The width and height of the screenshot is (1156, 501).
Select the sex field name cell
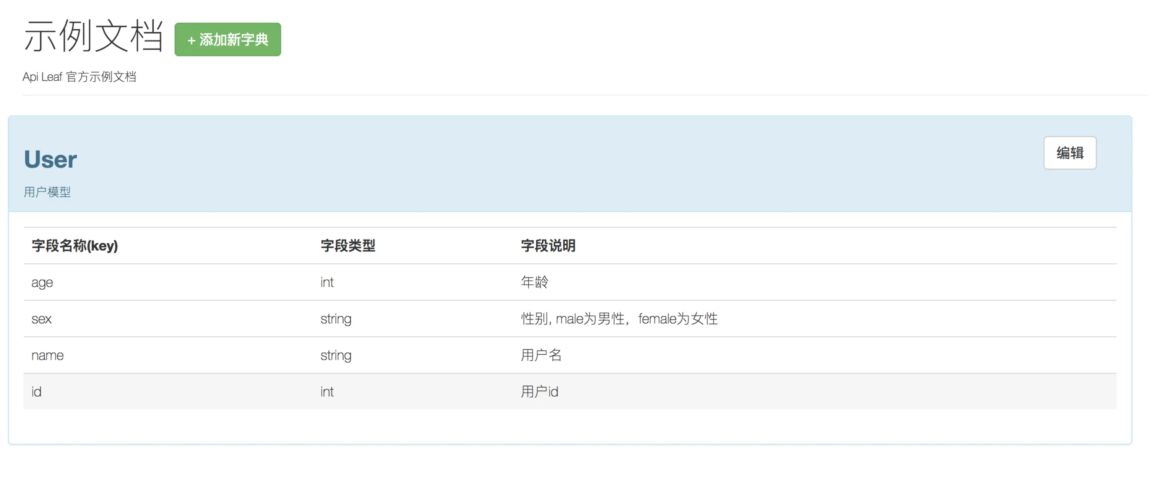pyautogui.click(x=41, y=319)
